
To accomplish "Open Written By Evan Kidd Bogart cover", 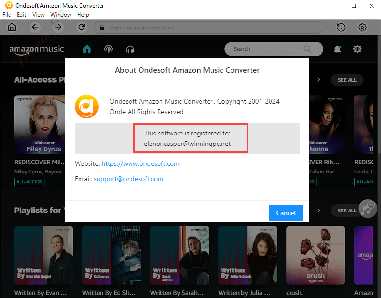I will [43, 255].
